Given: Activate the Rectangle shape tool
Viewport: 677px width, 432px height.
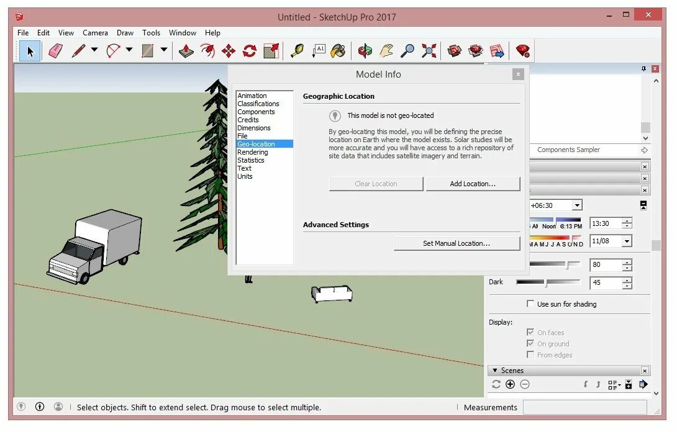Looking at the screenshot, I should point(148,52).
